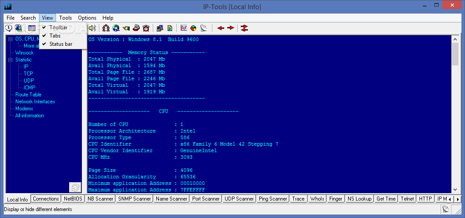Screen dimensions: 465x218
Task: Click the red network people toolbar icon
Action: 106,28
